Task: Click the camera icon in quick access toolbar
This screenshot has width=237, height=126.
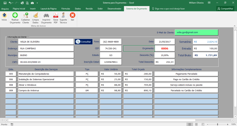Action: click(x=32, y=3)
